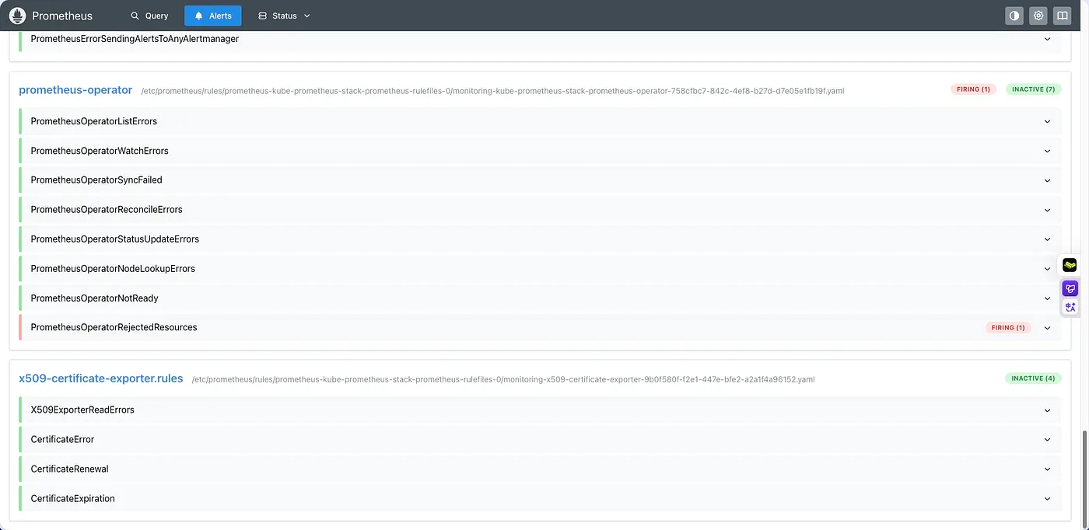1089x530 pixels.
Task: Open the Query page
Action: pos(149,16)
